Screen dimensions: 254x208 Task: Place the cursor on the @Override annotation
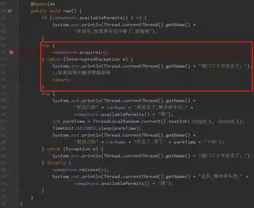pyautogui.click(x=43, y=4)
